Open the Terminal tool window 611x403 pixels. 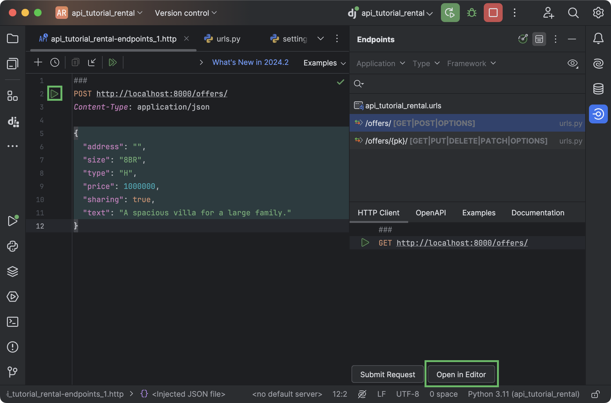pos(13,322)
